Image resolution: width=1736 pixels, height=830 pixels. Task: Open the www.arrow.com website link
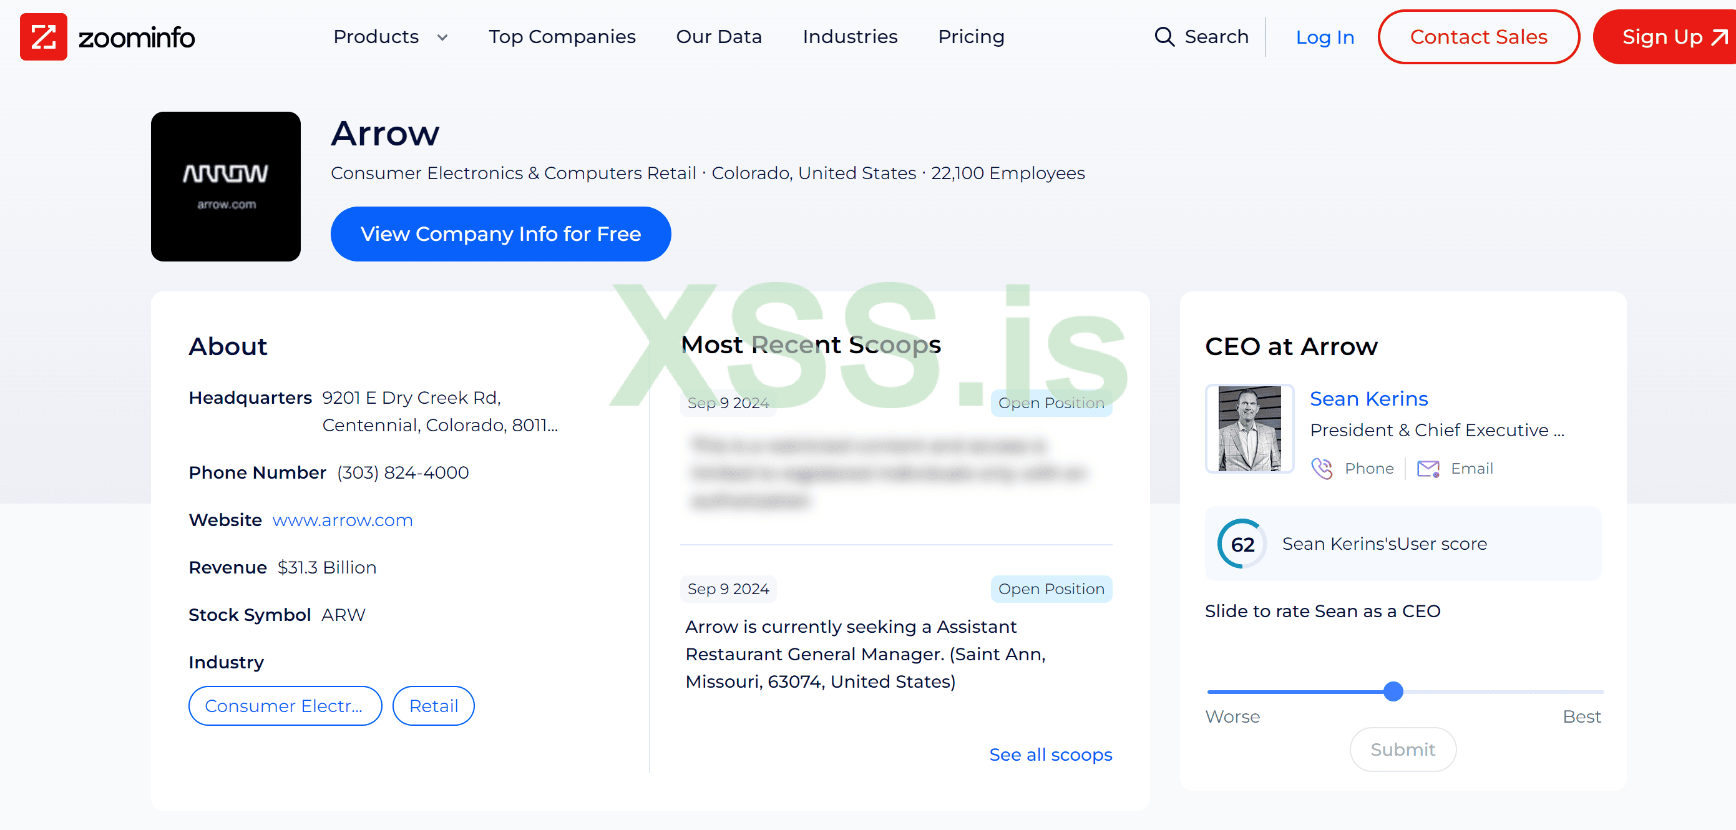[343, 520]
